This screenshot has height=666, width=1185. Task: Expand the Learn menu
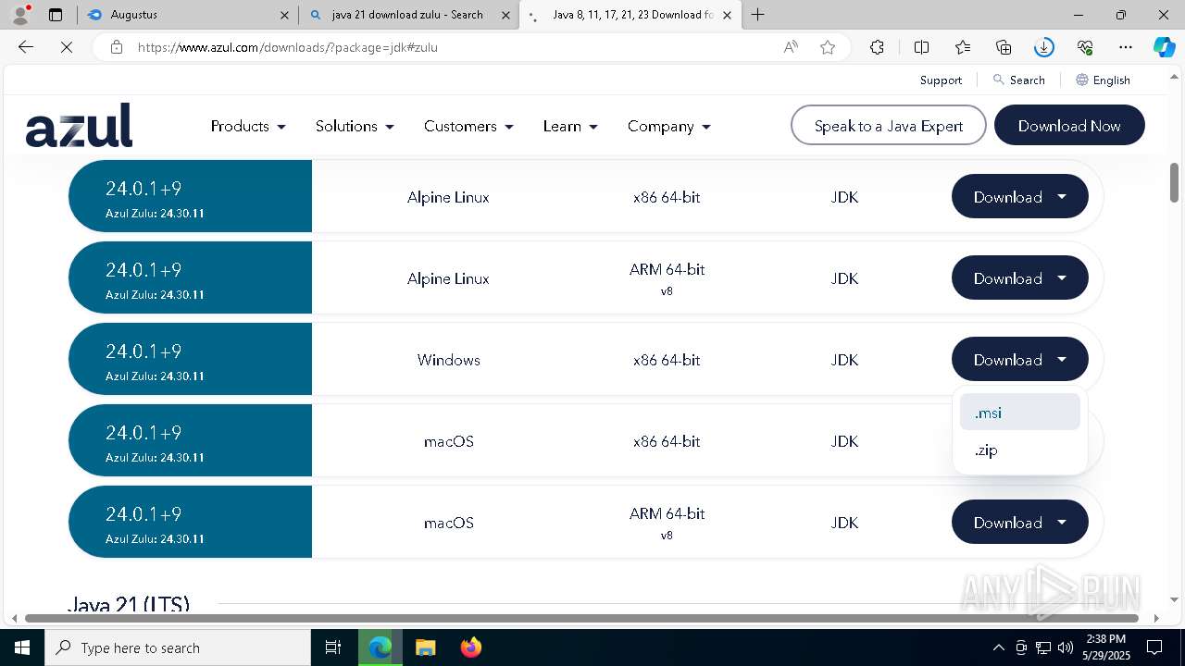[x=570, y=126]
